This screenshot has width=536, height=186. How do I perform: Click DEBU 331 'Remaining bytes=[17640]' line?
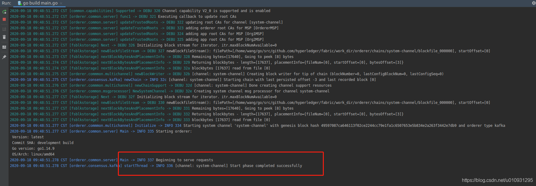(x=152, y=108)
